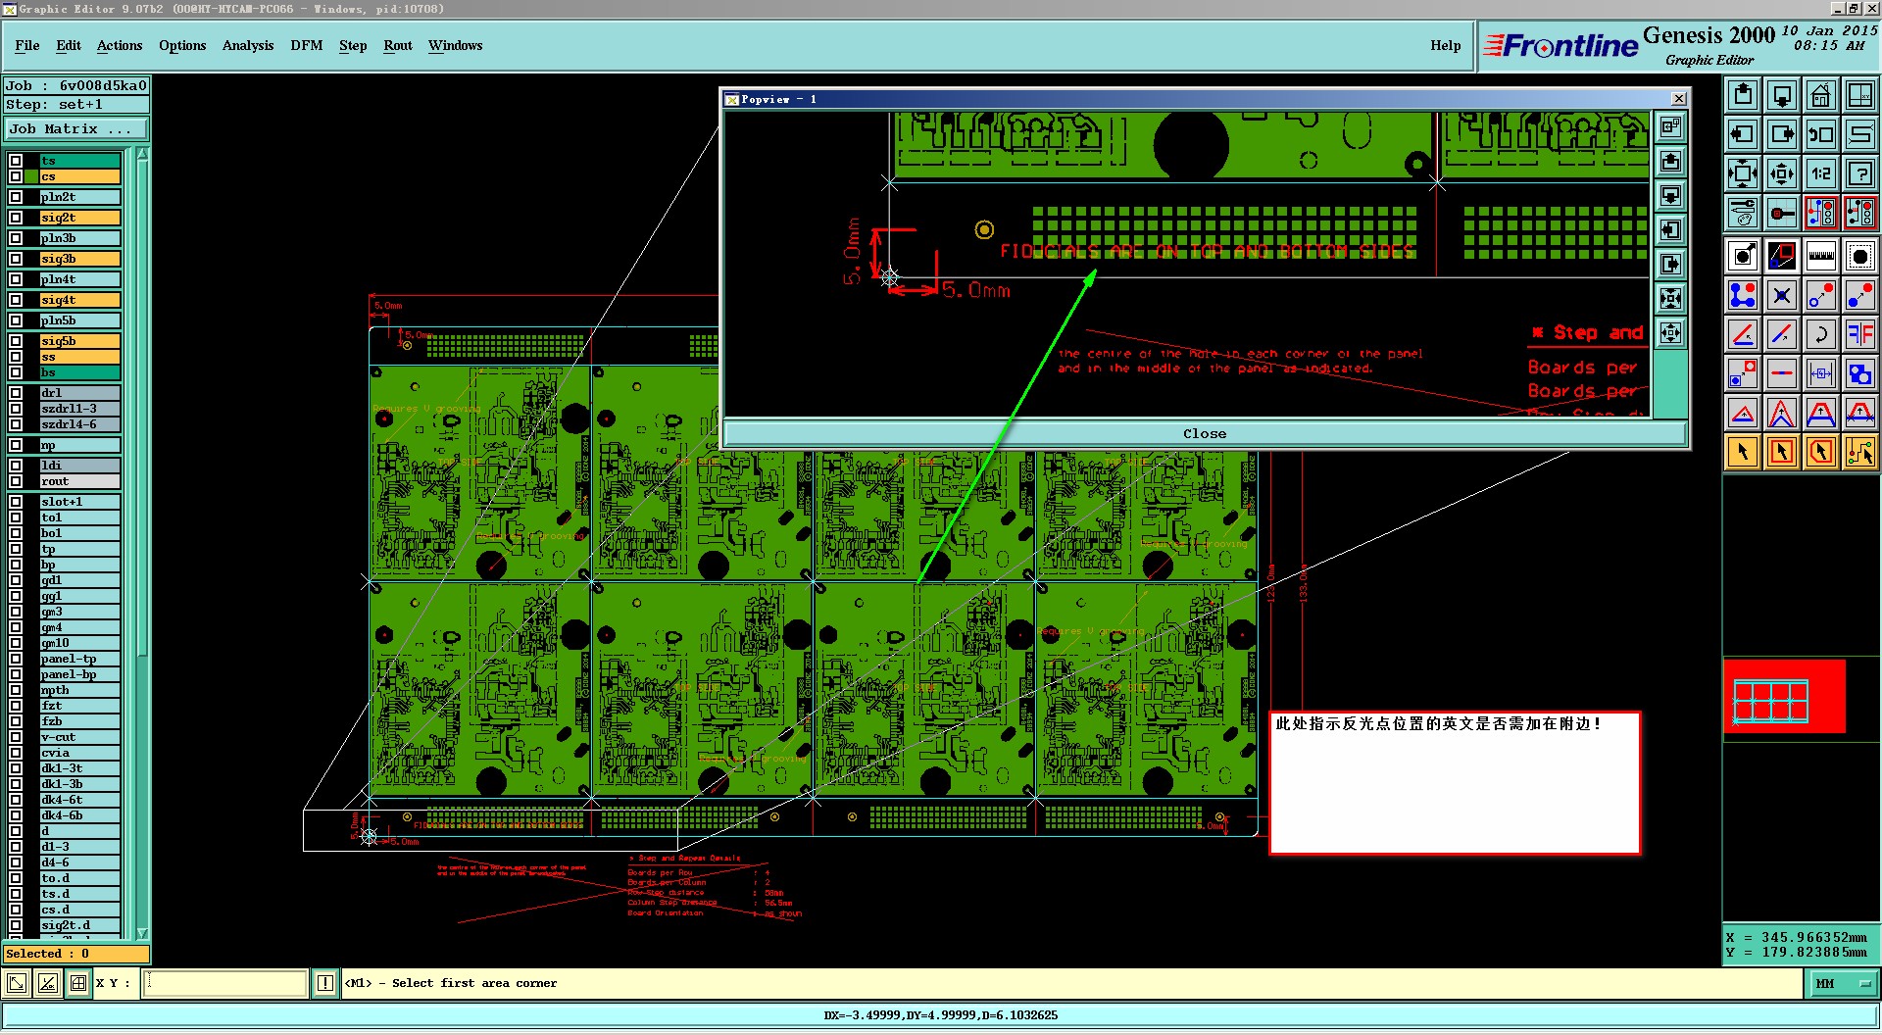
Task: Toggle the checkbox for layer sig2t
Action: 16,218
